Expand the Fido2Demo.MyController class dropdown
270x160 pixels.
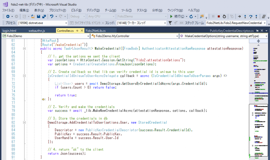click(x=176, y=36)
